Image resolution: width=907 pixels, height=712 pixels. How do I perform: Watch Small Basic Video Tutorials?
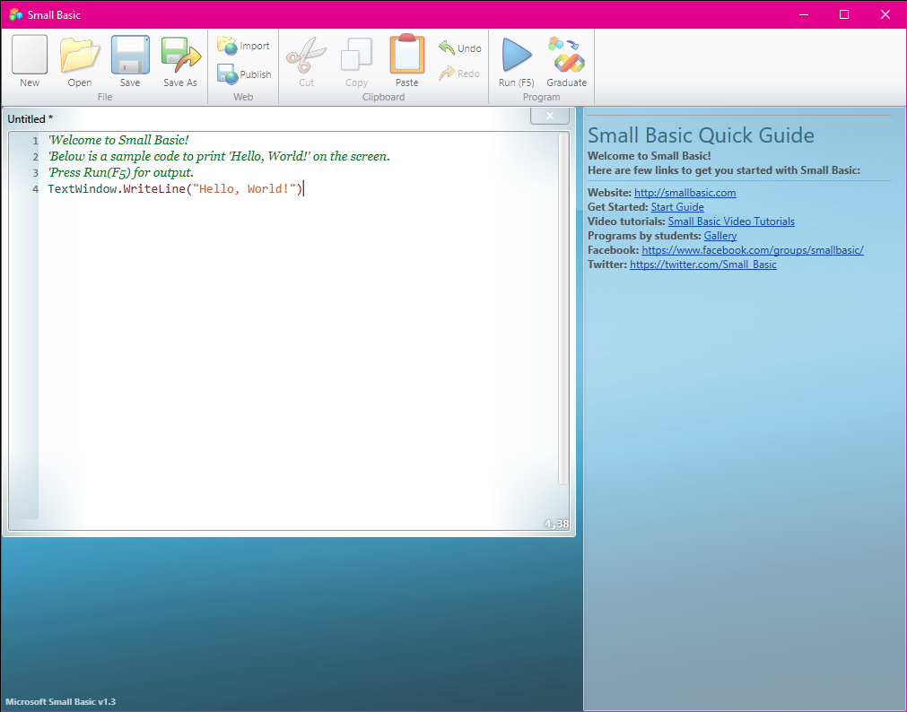(731, 221)
